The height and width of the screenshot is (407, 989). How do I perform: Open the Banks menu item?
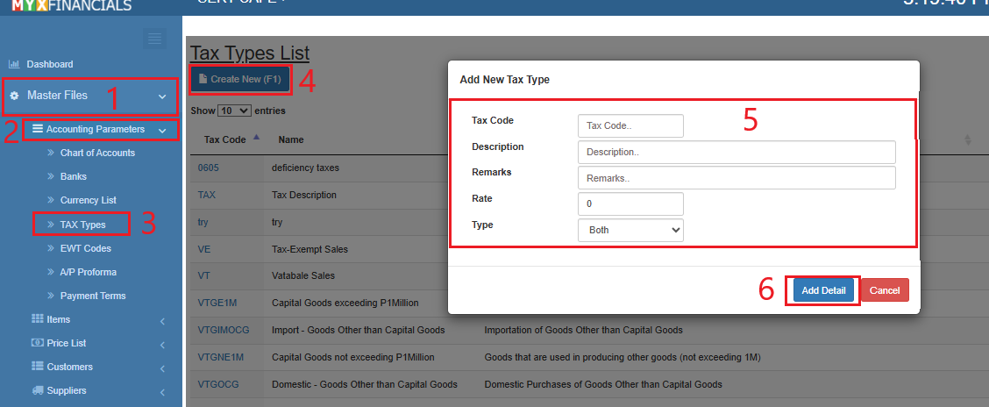click(x=74, y=176)
